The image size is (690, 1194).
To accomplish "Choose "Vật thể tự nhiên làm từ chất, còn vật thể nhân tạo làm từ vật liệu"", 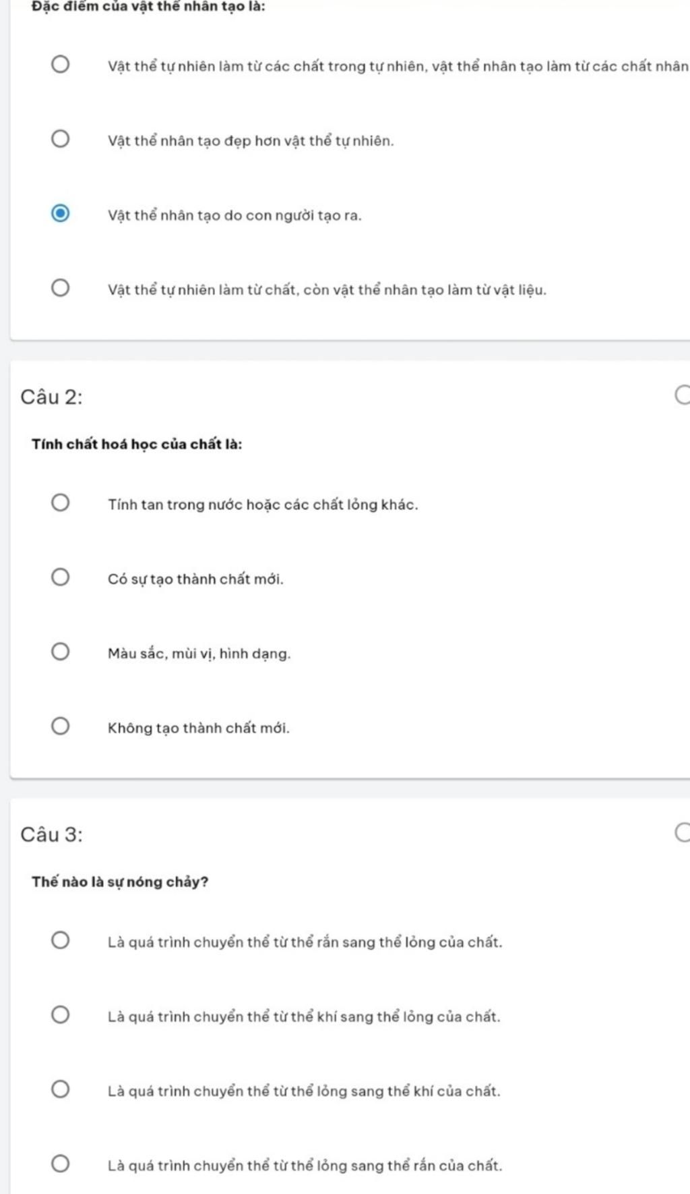I will click(x=60, y=288).
